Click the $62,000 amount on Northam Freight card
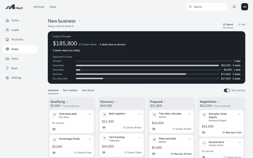 207,126
